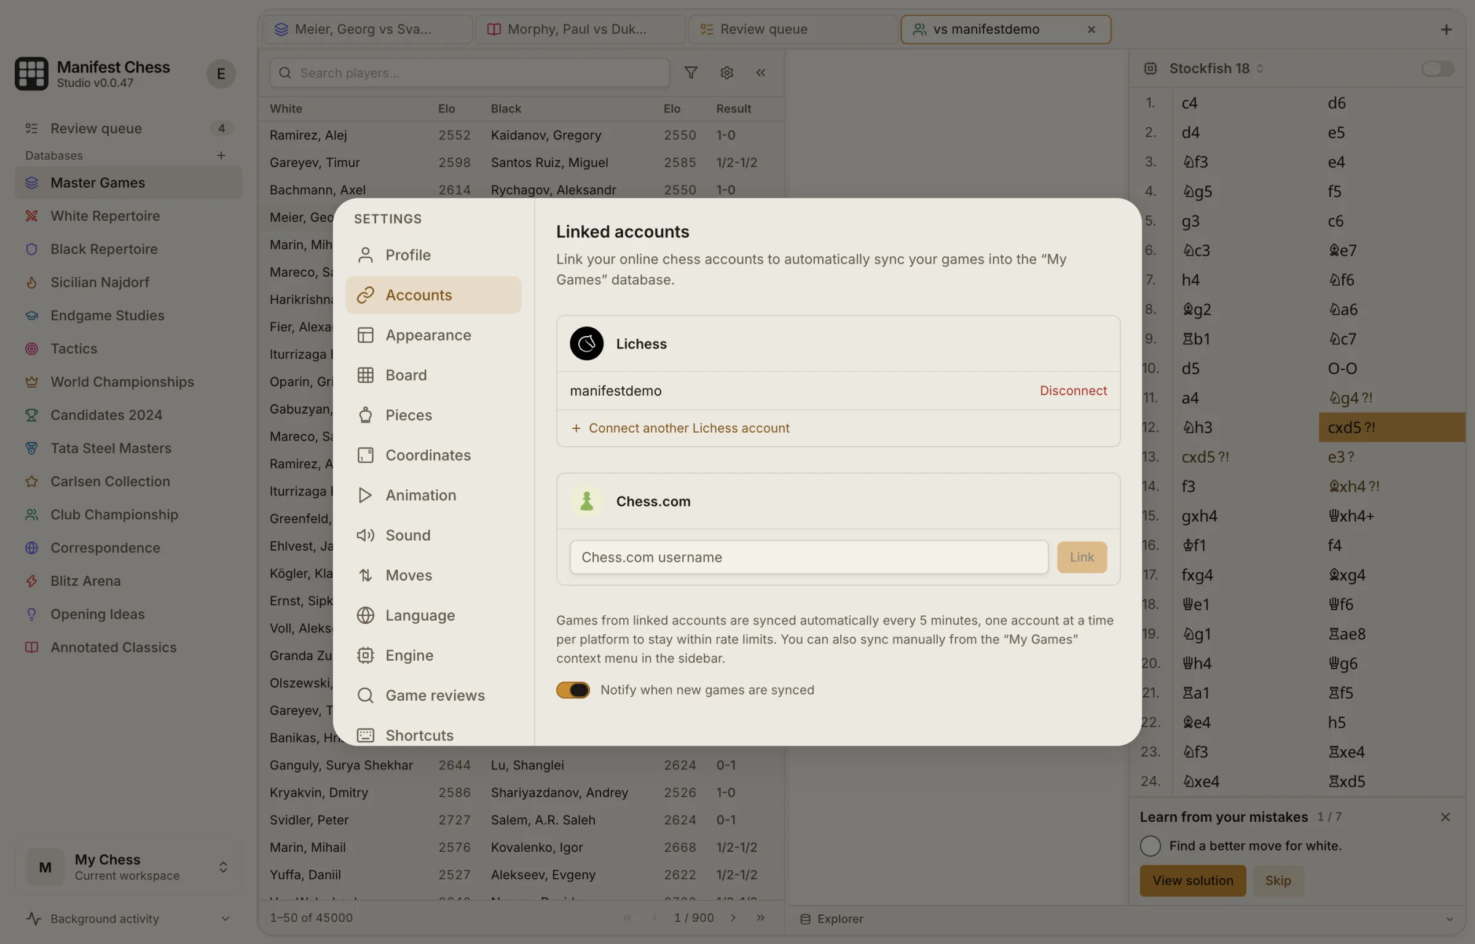Open the Coordinates settings section

click(433, 455)
